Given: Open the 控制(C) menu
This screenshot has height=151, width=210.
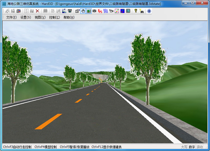Looking at the screenshot, I should (54, 17).
